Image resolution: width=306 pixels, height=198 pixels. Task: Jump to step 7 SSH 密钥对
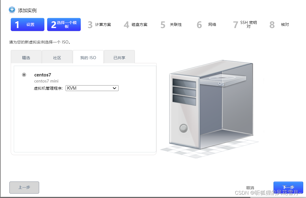(x=245, y=25)
